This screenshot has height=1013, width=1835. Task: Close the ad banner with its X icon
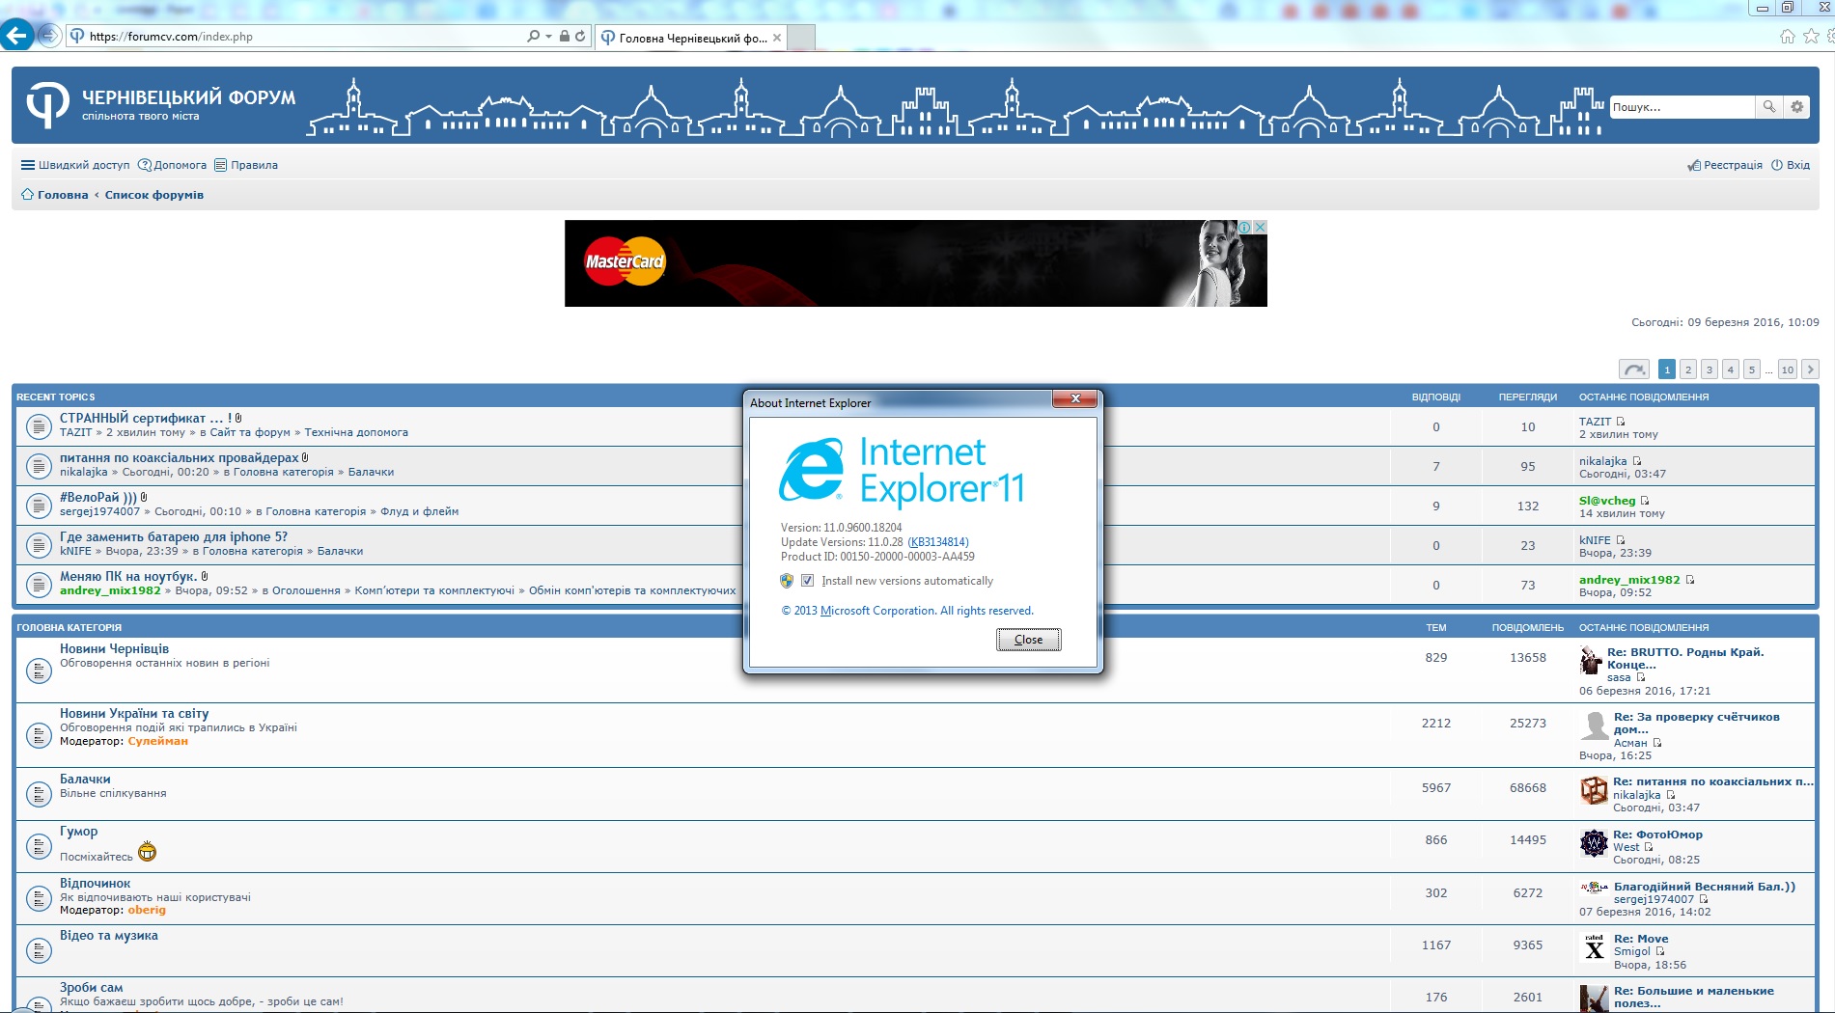coord(1260,228)
